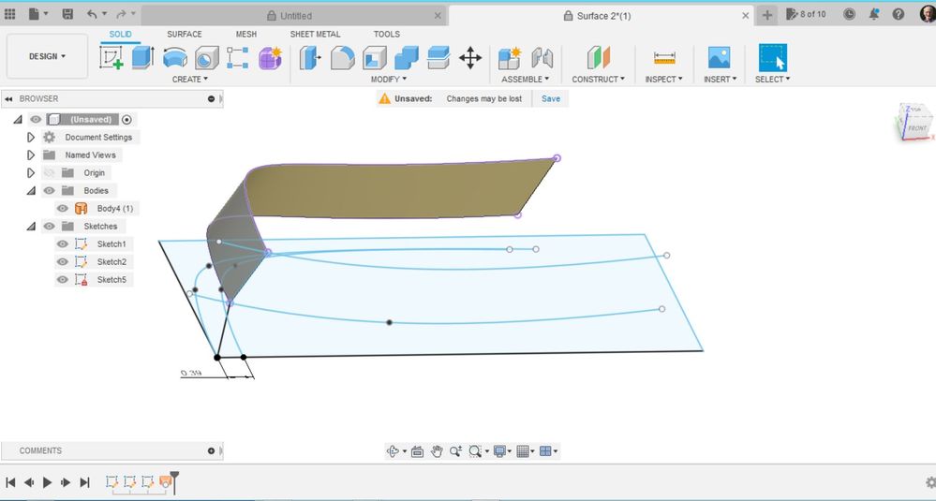936x501 pixels.
Task: Select the Joint tool
Action: tap(542, 58)
